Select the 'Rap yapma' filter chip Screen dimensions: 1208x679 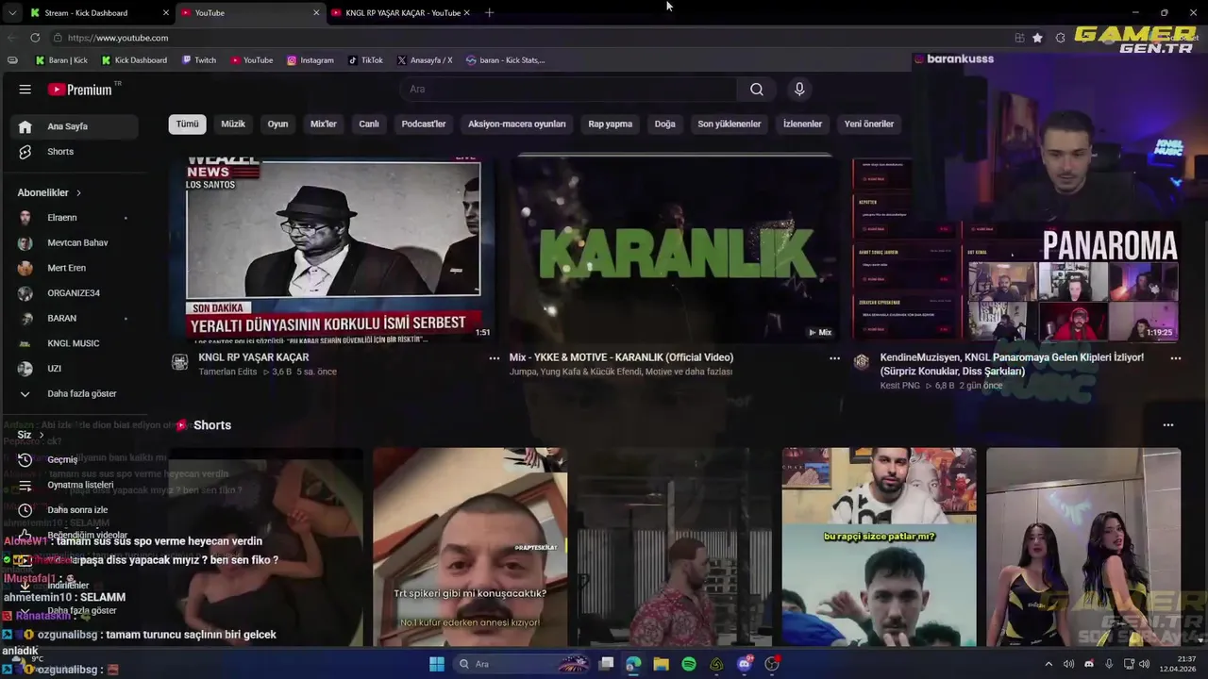tap(611, 124)
